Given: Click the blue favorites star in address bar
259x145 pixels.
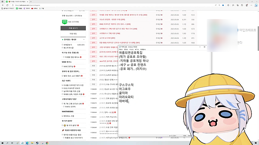Looking at the screenshot, I should [223, 5].
